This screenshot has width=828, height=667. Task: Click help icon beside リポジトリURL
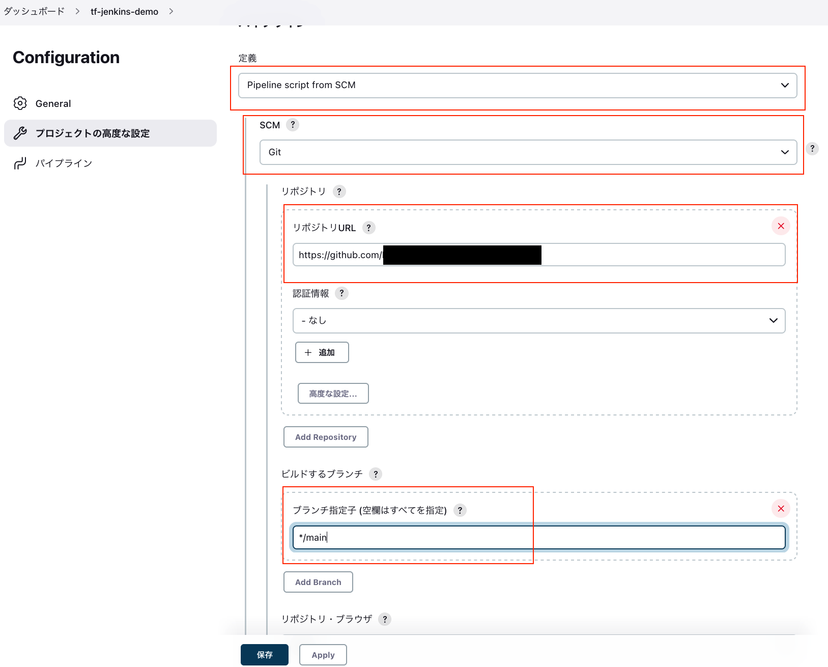368,228
